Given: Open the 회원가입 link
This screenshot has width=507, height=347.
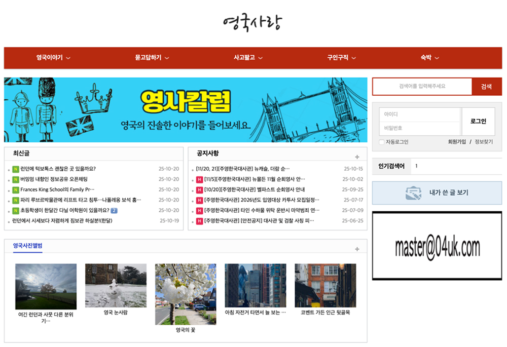Looking at the screenshot, I should [456, 142].
